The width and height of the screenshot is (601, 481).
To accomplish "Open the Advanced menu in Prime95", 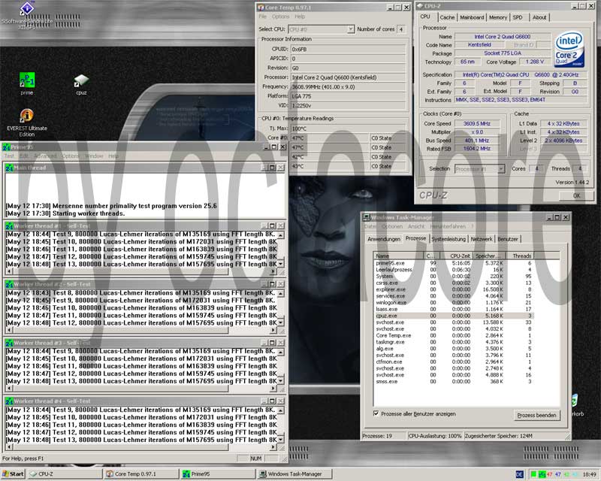I will pos(45,156).
